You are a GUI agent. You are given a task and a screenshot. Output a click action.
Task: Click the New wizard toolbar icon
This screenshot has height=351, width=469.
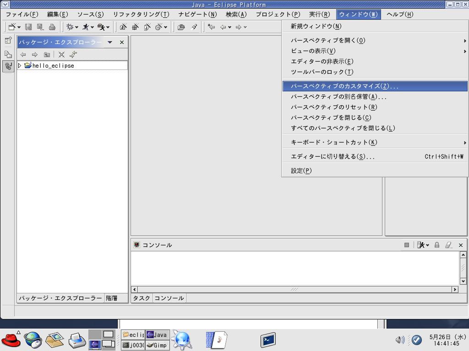click(x=12, y=27)
